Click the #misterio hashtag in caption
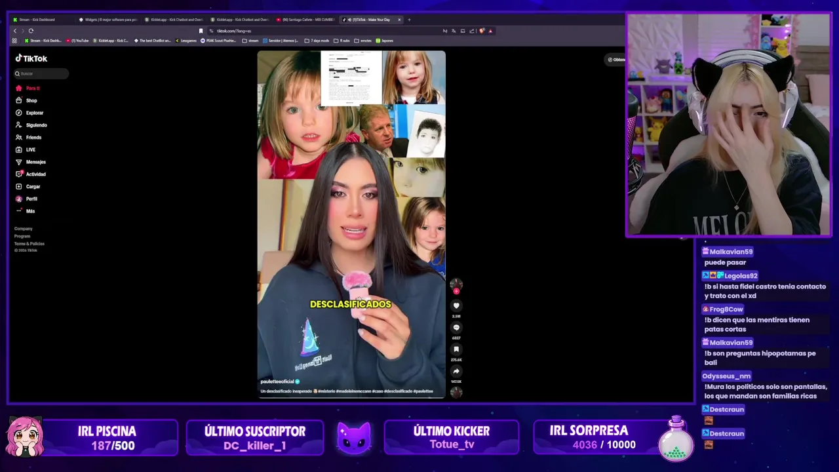839x472 pixels. [x=326, y=391]
